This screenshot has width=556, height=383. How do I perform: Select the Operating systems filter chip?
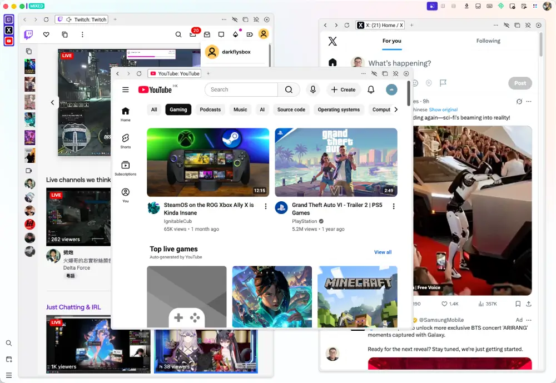click(339, 110)
